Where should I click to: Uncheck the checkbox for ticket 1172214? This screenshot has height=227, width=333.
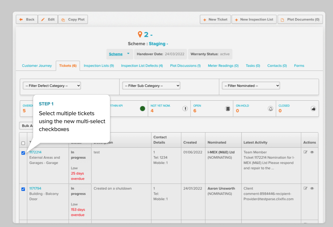coord(23,153)
